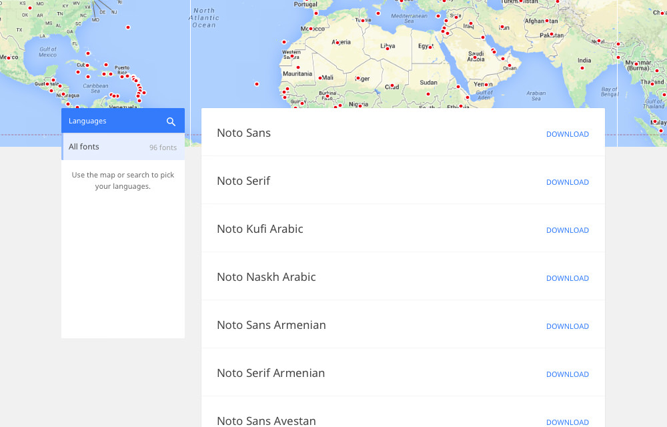
Task: Click the red dot on Oman
Action: [x=509, y=65]
